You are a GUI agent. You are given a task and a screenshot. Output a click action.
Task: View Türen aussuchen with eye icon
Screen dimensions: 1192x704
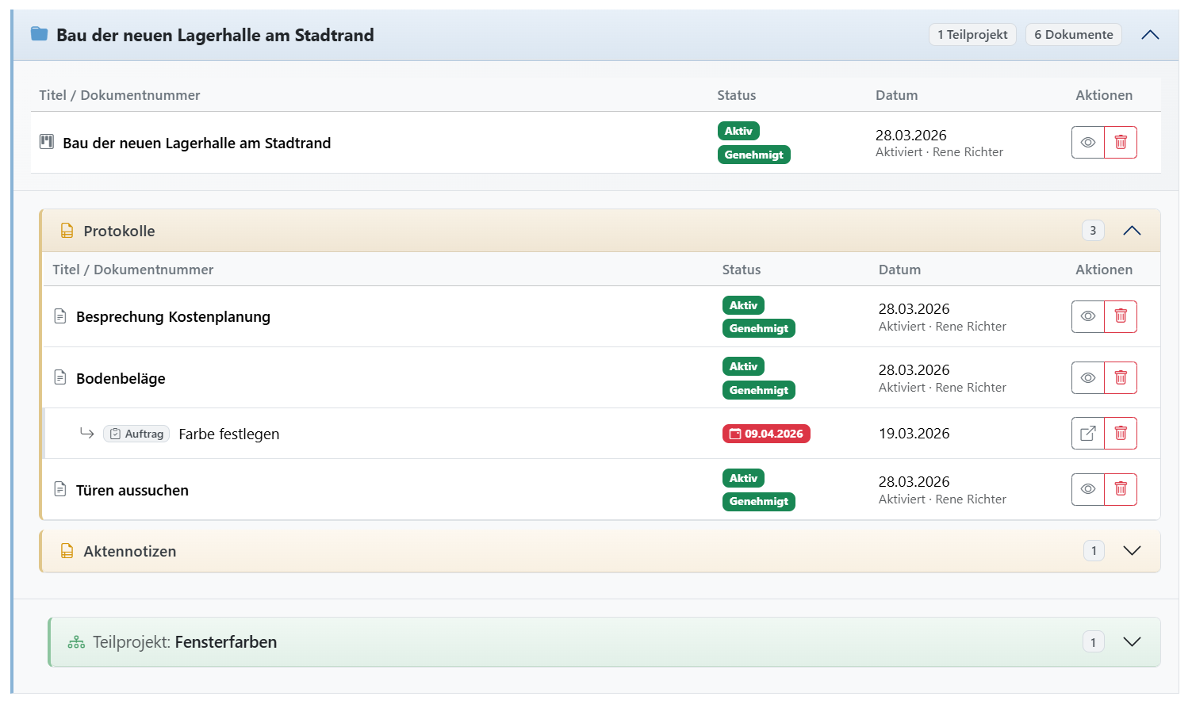click(1087, 489)
